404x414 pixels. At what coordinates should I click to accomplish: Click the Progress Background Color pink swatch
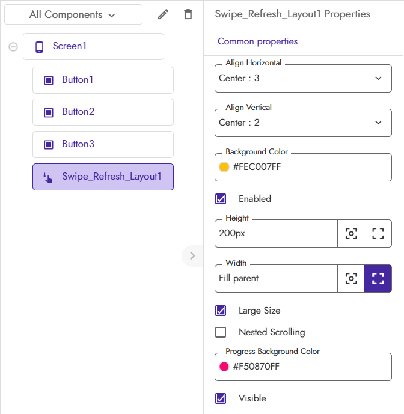click(x=224, y=367)
